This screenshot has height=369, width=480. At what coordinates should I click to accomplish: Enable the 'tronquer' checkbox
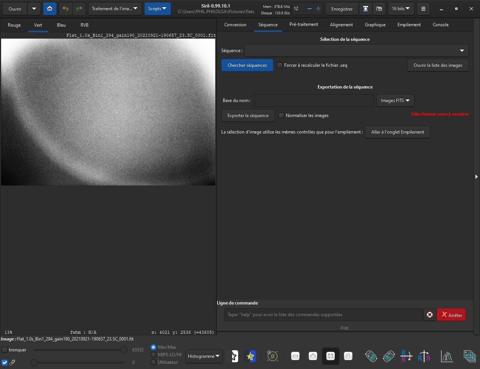4,350
